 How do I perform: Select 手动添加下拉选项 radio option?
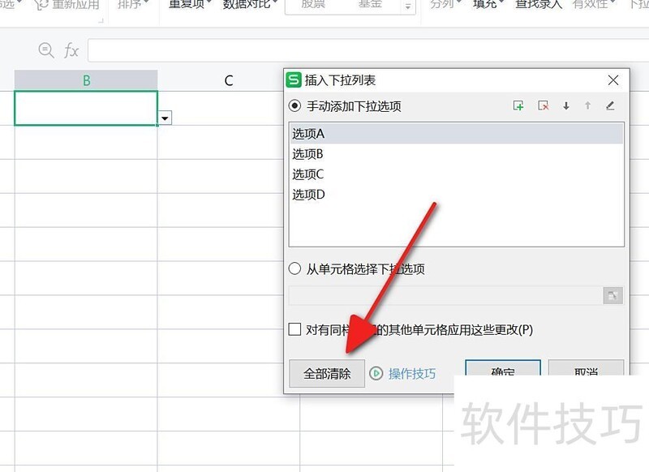click(x=297, y=106)
